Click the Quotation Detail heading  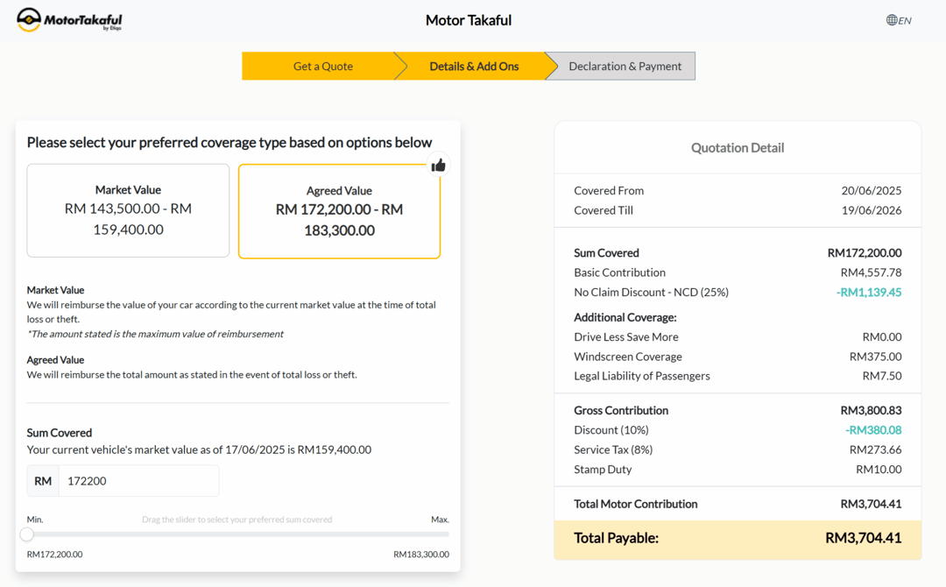click(x=738, y=148)
